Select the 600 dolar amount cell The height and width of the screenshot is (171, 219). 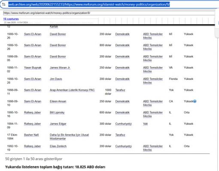coord(105,113)
